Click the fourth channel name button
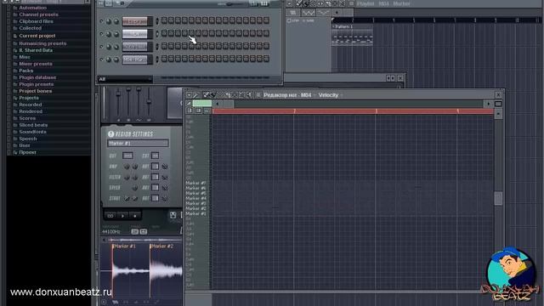 (135, 59)
